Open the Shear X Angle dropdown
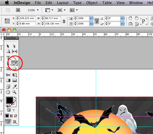The height and width of the screenshot is (134, 153). (x=122, y=24)
